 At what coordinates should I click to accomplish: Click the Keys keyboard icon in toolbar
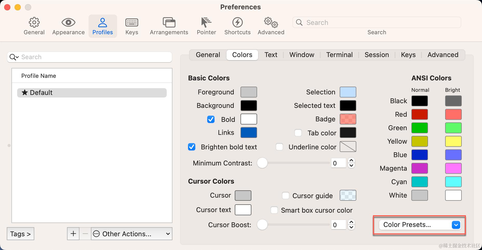click(132, 23)
